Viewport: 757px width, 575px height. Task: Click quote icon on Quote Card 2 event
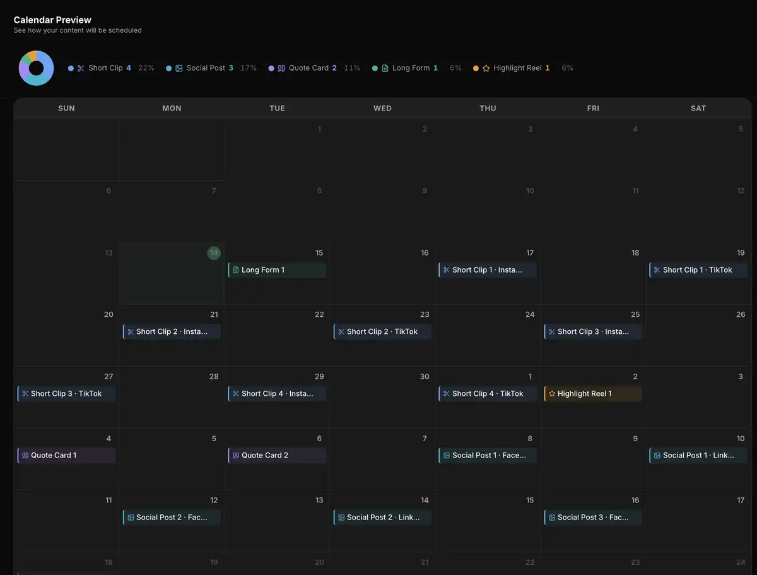click(x=236, y=456)
